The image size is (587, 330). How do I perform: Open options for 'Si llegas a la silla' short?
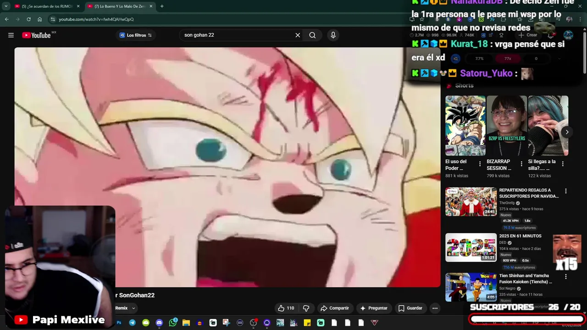563,164
